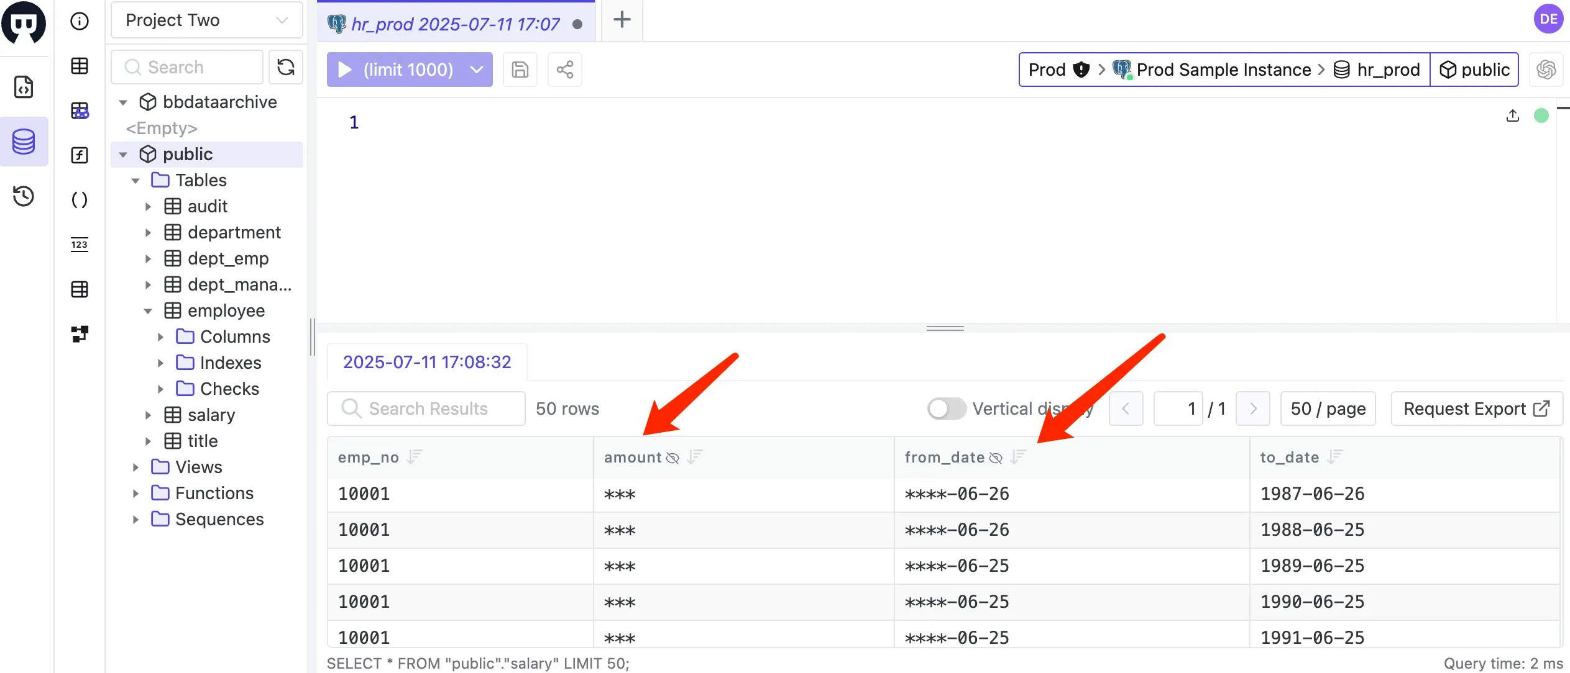Click the info icon in the side panel
Screen dimensions: 1570x673
pyautogui.click(x=80, y=21)
